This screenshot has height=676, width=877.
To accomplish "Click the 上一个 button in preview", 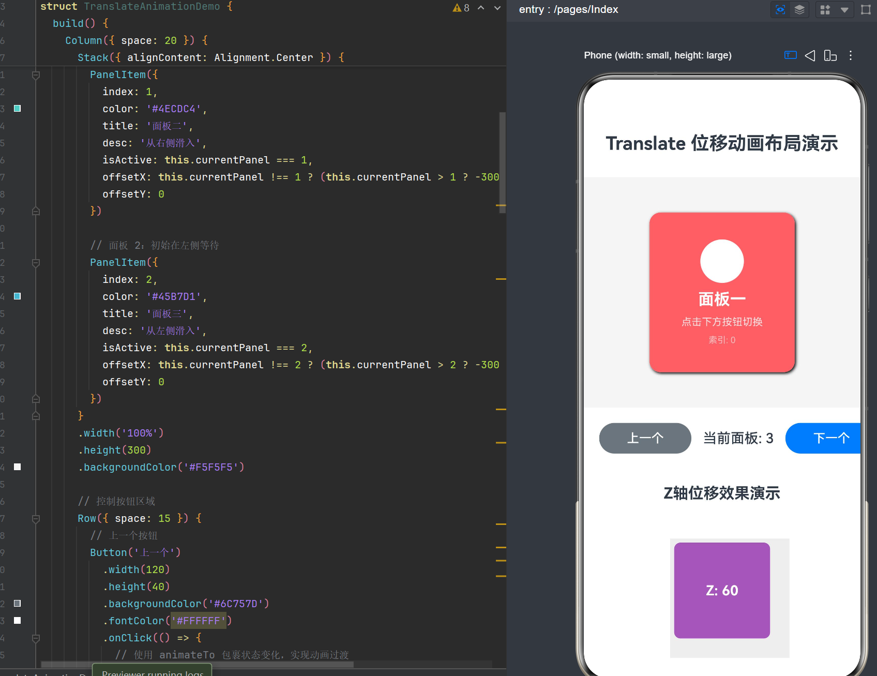I will (x=645, y=438).
